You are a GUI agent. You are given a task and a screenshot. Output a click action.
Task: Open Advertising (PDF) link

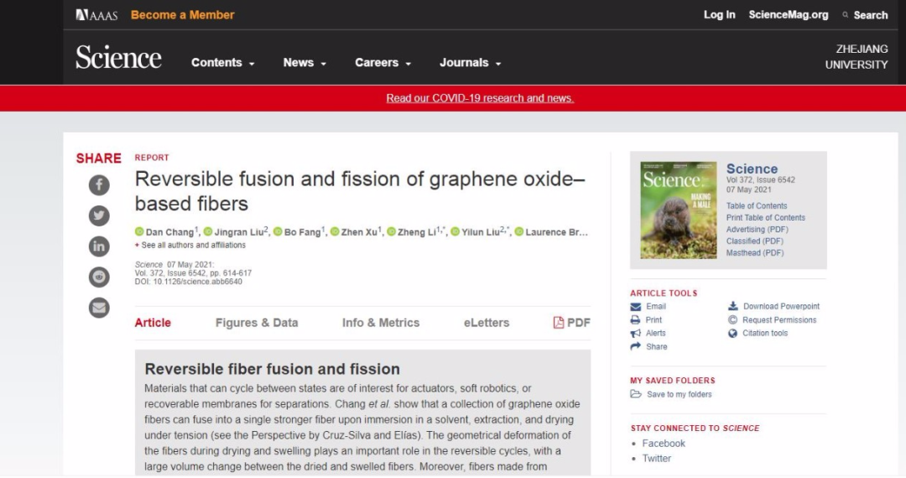(757, 229)
